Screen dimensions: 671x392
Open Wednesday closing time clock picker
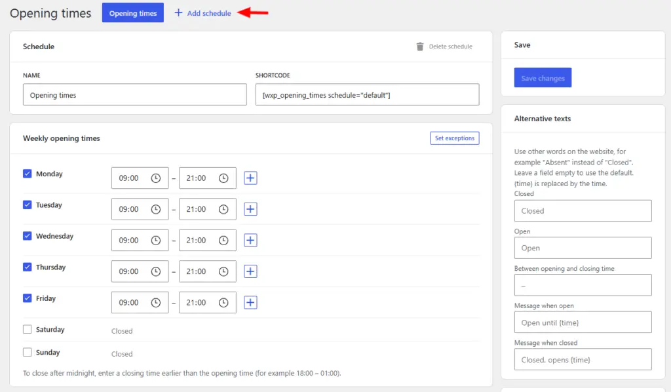point(223,241)
